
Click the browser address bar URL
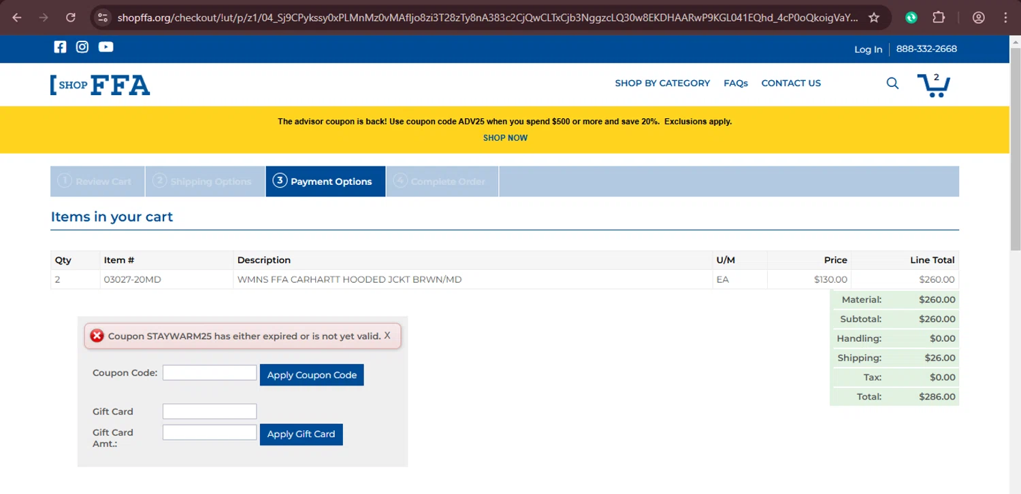pyautogui.click(x=487, y=18)
